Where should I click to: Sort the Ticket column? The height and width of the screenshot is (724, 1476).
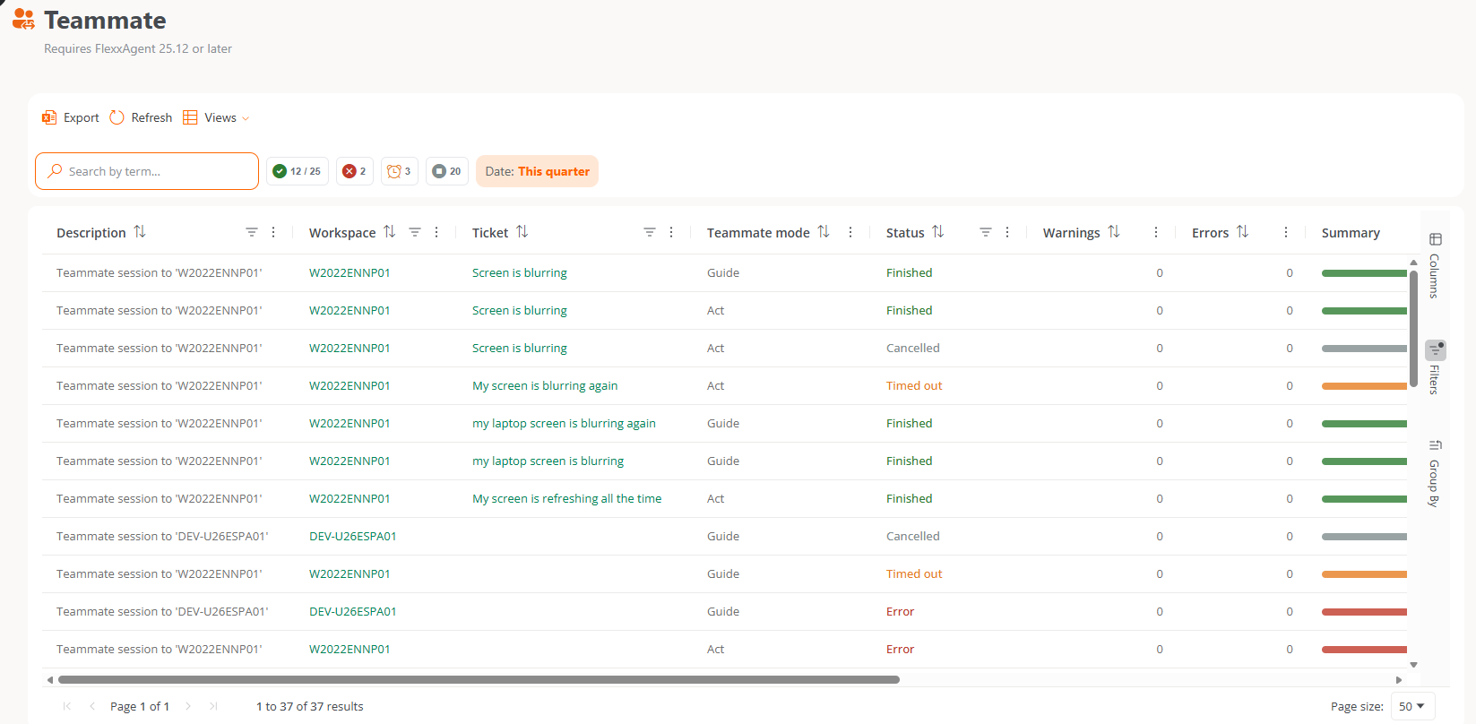point(522,232)
